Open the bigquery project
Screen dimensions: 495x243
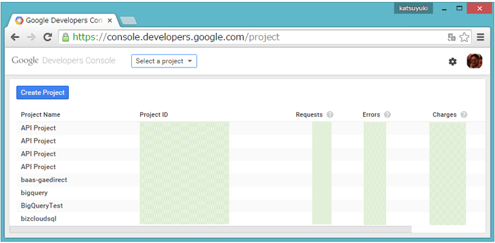34,193
